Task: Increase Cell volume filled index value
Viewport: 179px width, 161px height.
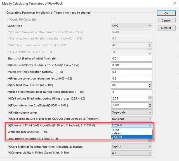Action: click(x=150, y=98)
